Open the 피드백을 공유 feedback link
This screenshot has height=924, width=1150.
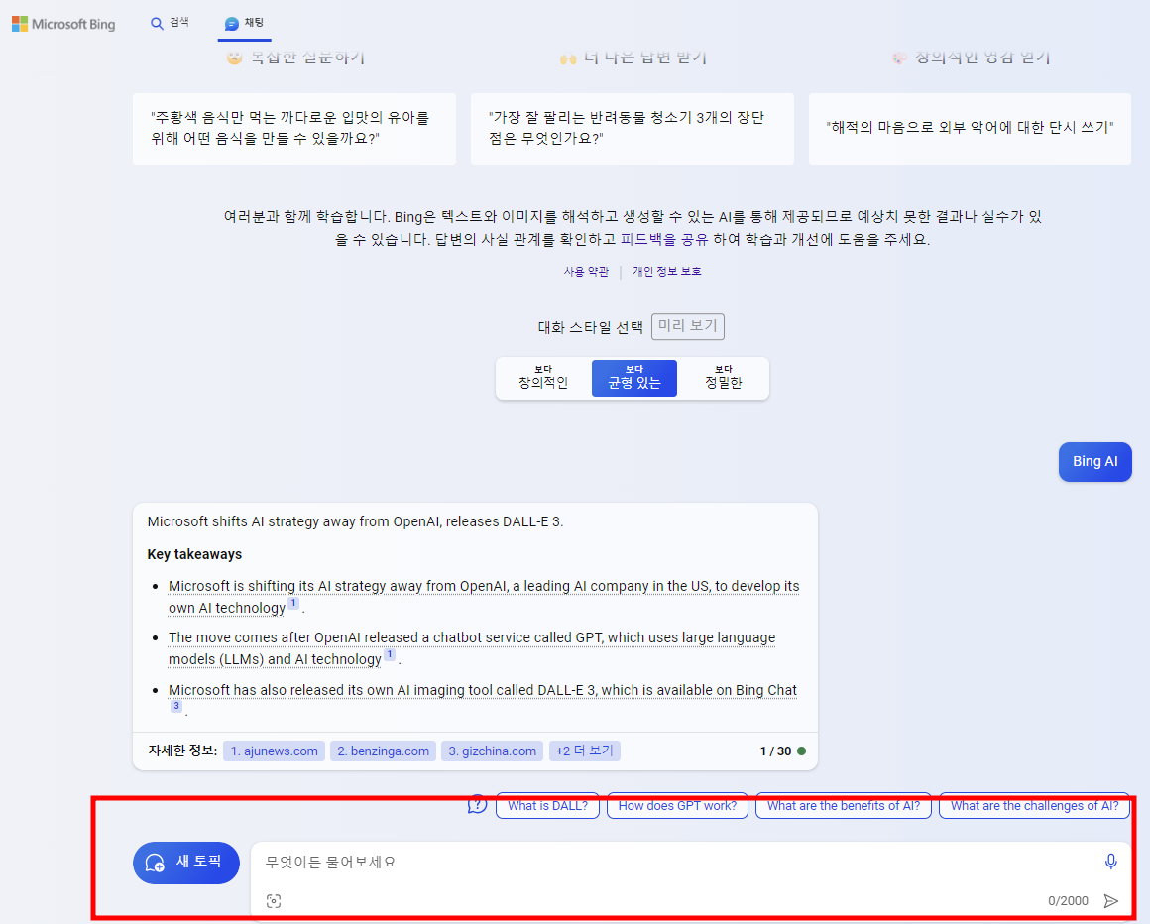(664, 239)
